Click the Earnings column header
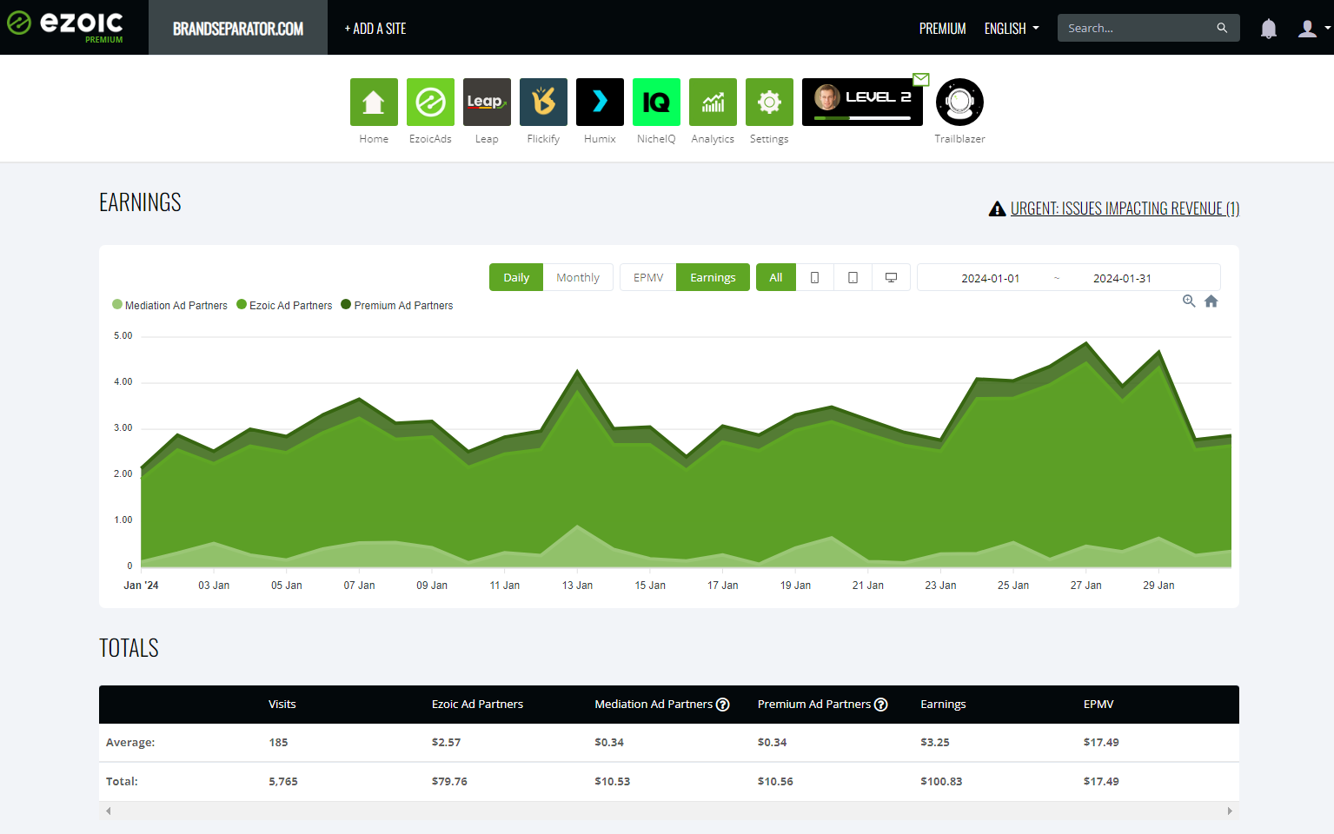The height and width of the screenshot is (834, 1334). point(943,705)
